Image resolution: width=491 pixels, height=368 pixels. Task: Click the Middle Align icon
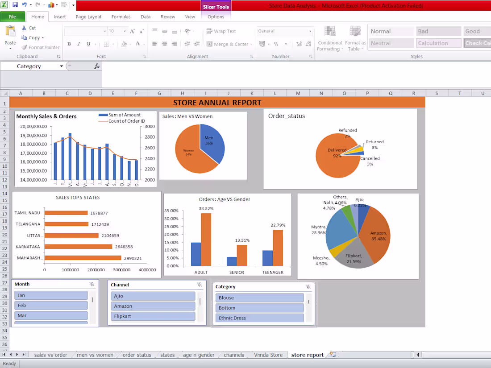[164, 31]
